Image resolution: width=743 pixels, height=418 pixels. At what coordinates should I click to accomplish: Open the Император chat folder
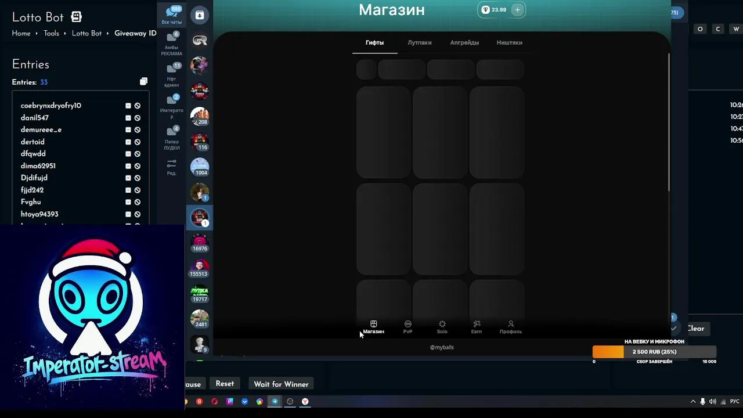tap(171, 107)
